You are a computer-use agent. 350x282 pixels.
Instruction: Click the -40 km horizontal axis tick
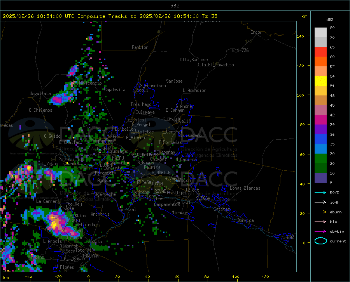[x=28, y=277]
